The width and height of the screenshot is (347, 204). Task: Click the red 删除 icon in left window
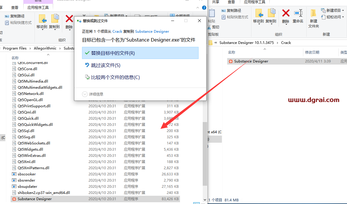[x=69, y=19]
